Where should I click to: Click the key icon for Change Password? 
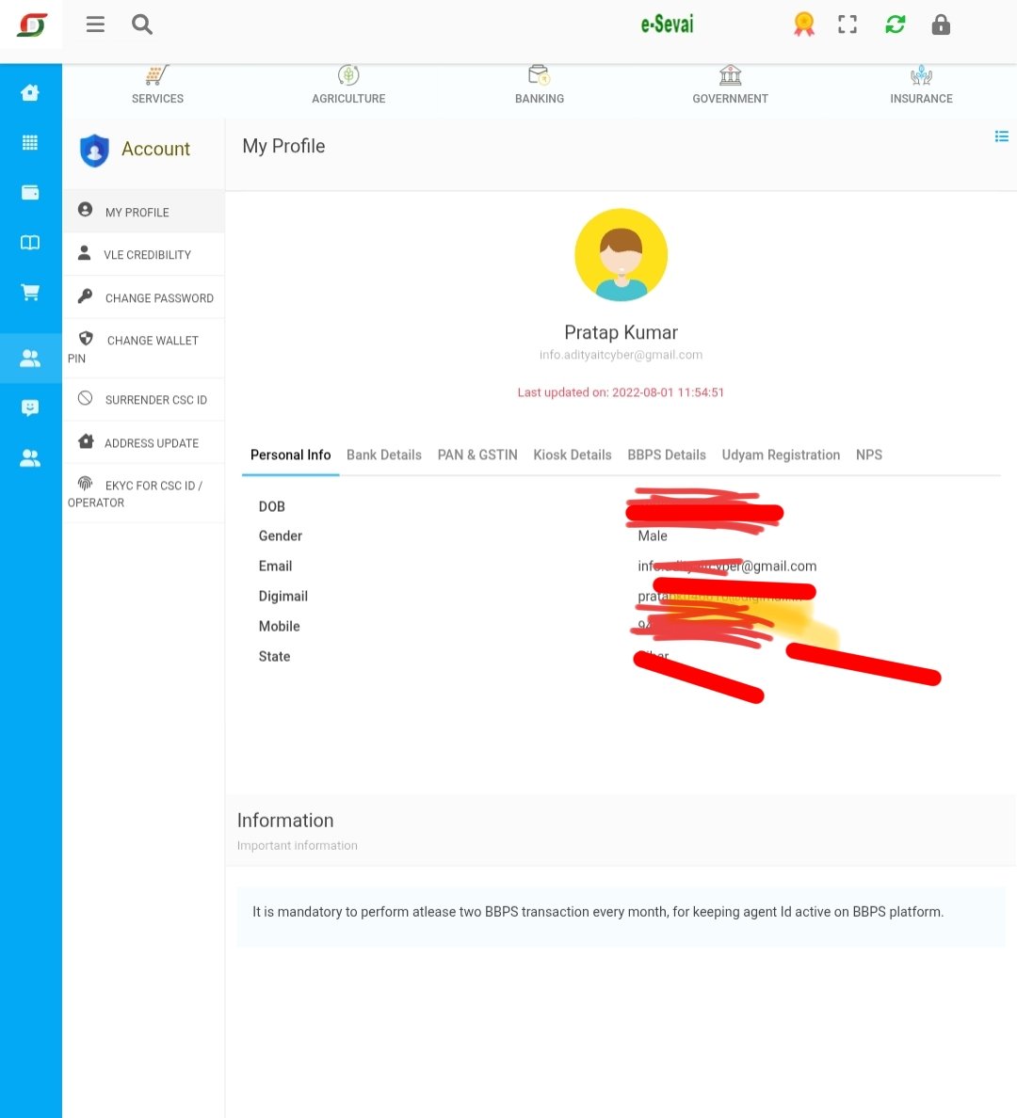[85, 295]
